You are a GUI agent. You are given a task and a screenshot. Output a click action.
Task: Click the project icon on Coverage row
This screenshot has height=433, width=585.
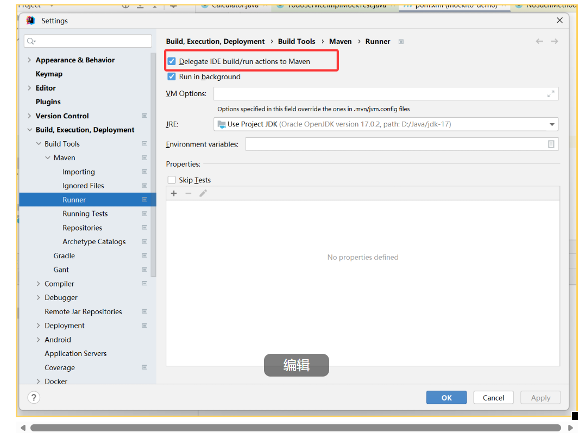144,367
